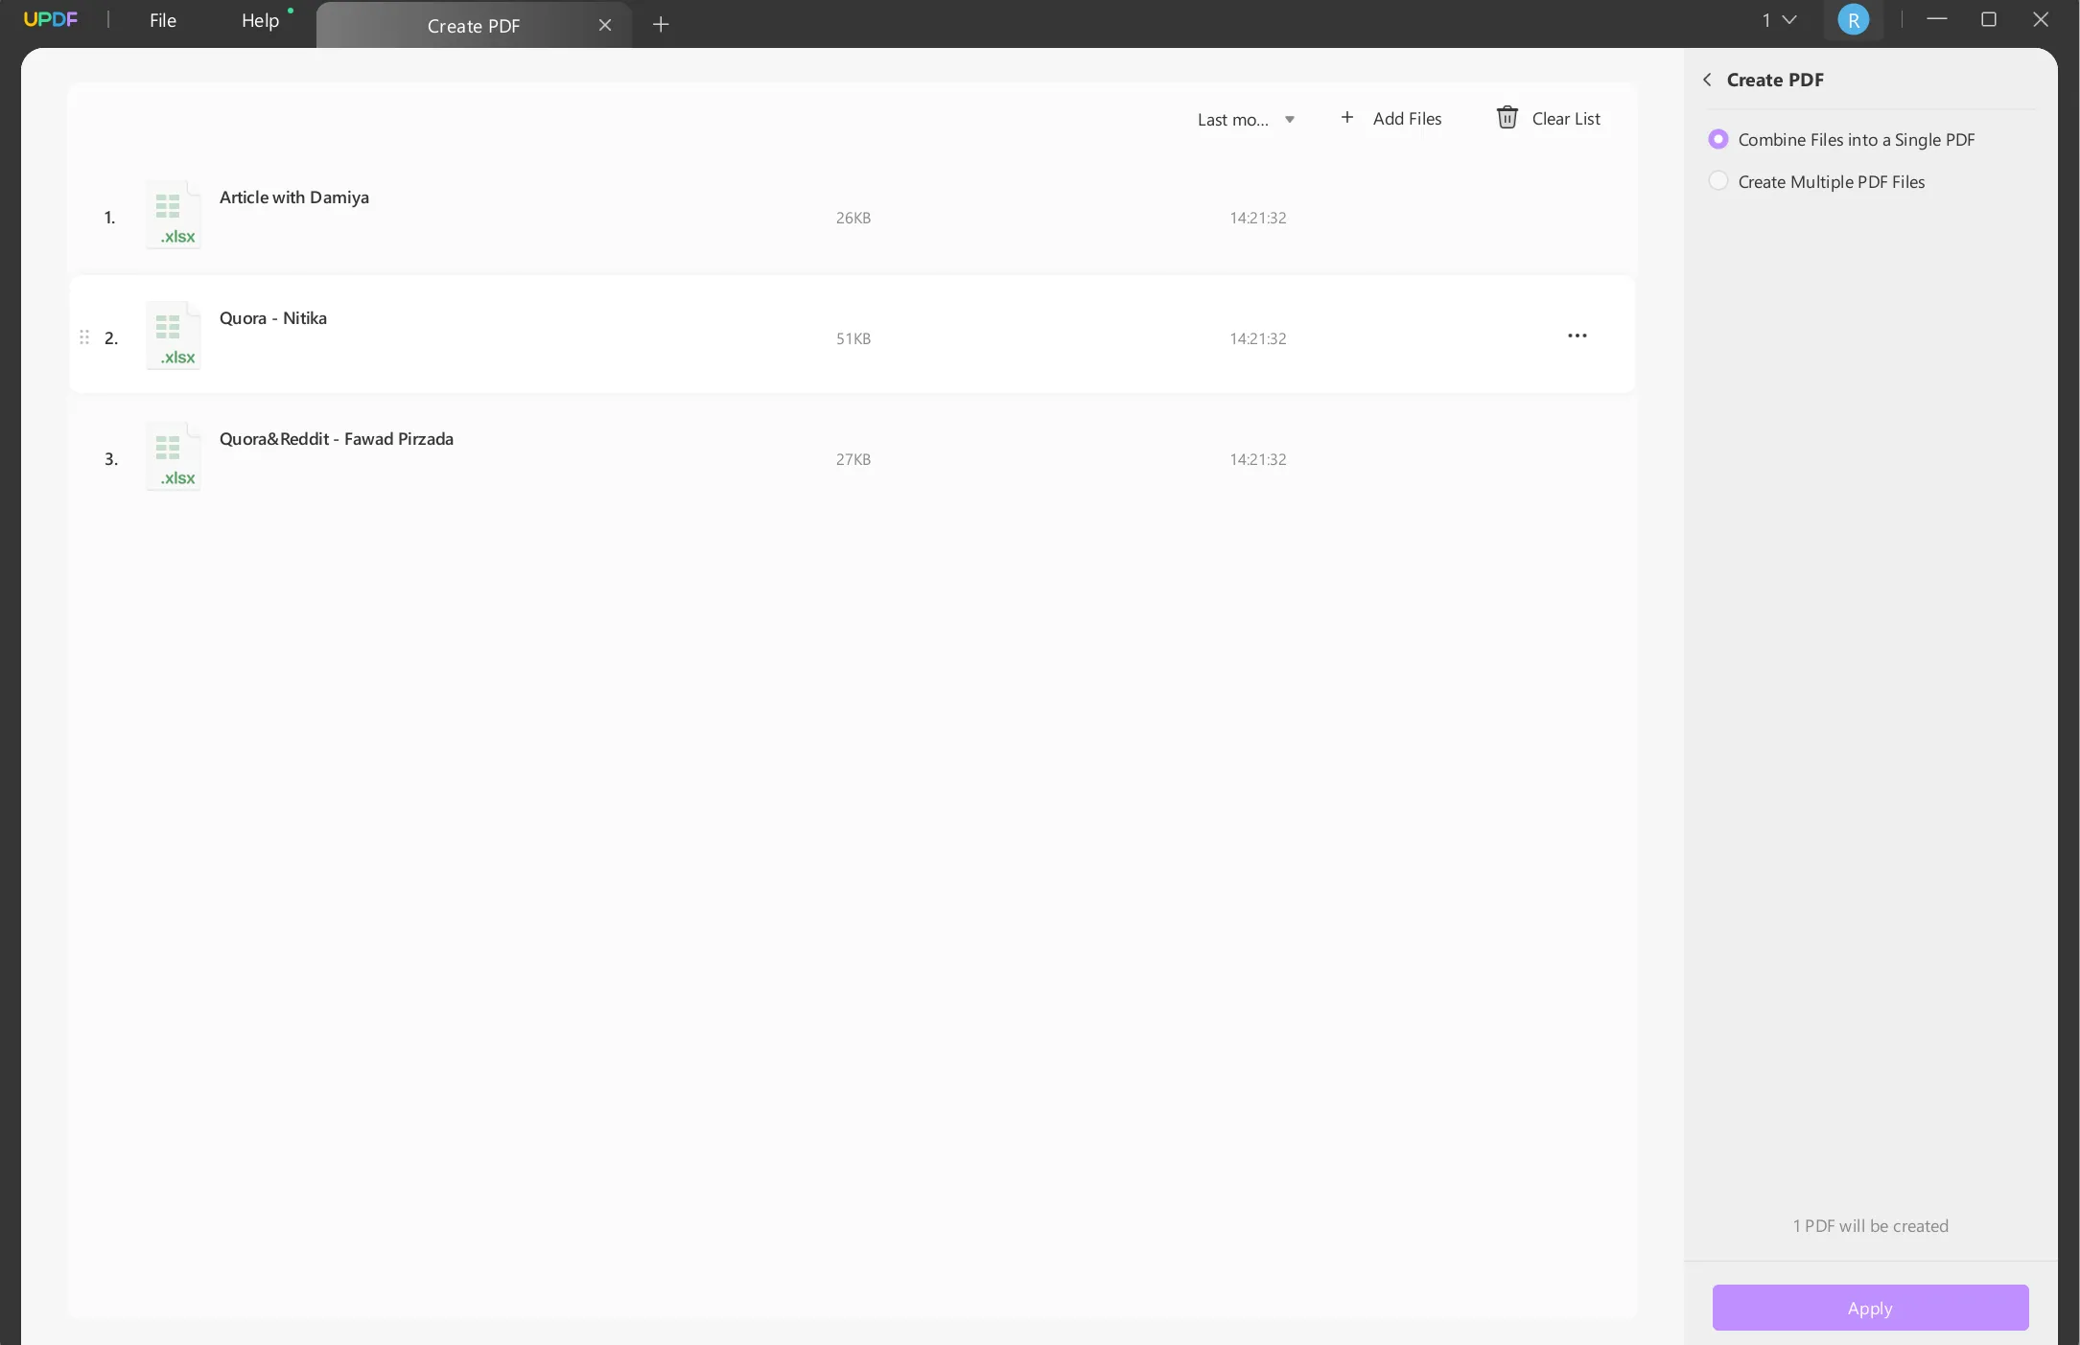Click the drag handle beside Quora - Nitika
The height and width of the screenshot is (1345, 2080).
click(84, 337)
